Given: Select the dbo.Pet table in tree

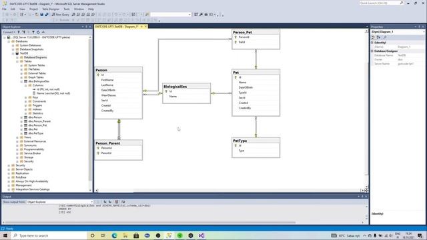Looking at the screenshot, I should [33, 129].
